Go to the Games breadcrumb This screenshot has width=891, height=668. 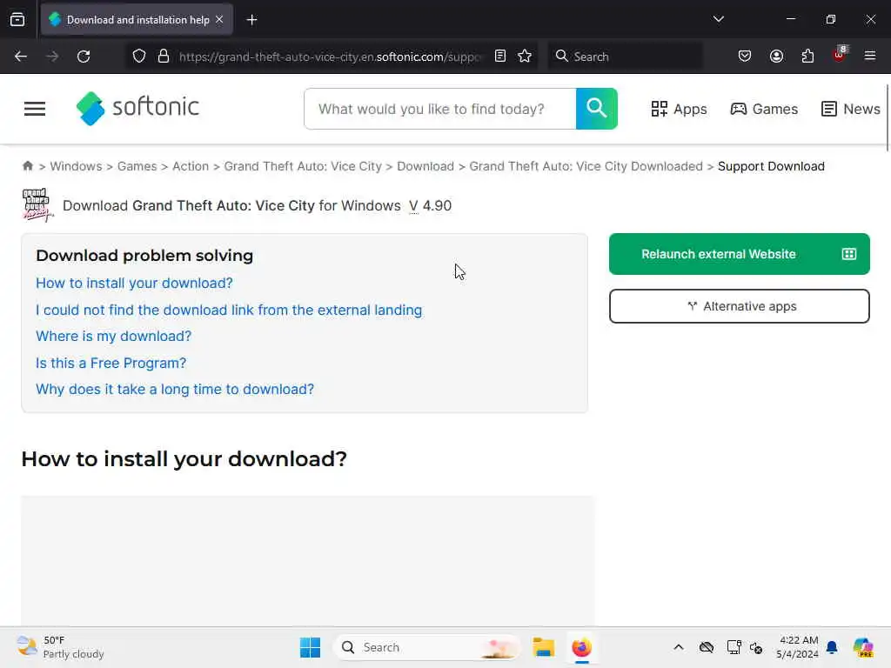[137, 166]
